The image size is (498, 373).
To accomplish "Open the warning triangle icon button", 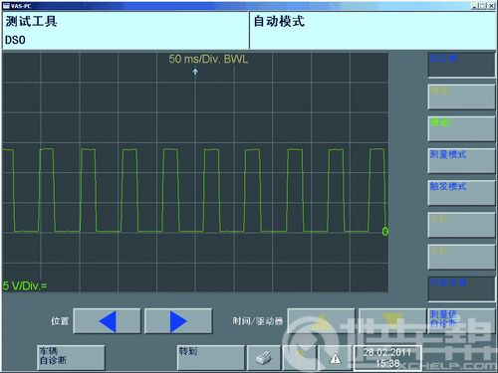I will click(x=335, y=358).
